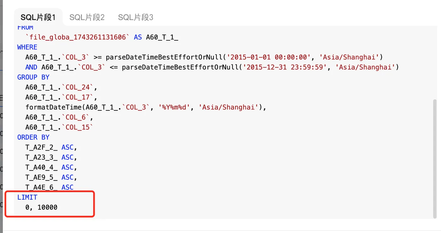
Task: Open the SQL片段3 tab
Action: (x=135, y=17)
